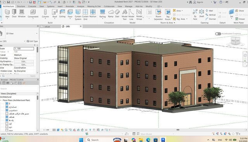Select the Shaft opening tool
248x142 pixels.
(201, 13)
